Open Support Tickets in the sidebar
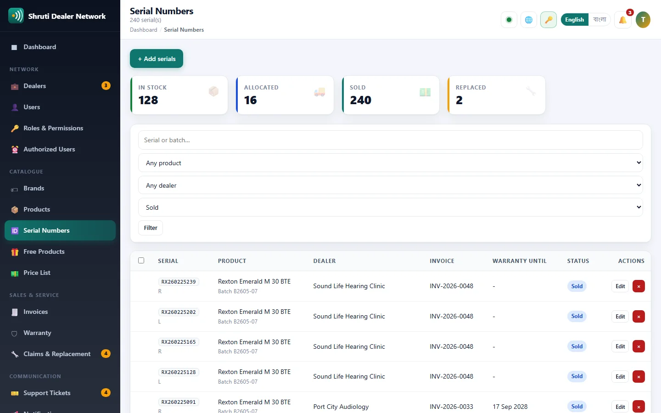The height and width of the screenshot is (413, 661). (x=60, y=393)
